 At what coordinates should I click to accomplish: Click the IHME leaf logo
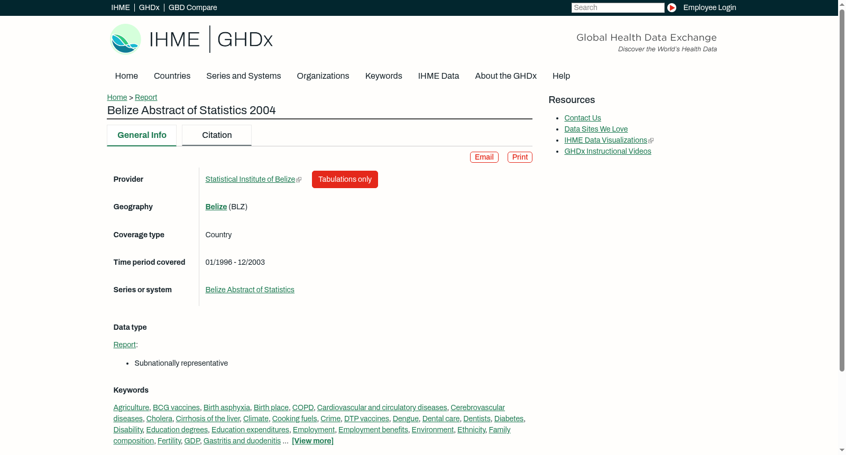point(126,39)
